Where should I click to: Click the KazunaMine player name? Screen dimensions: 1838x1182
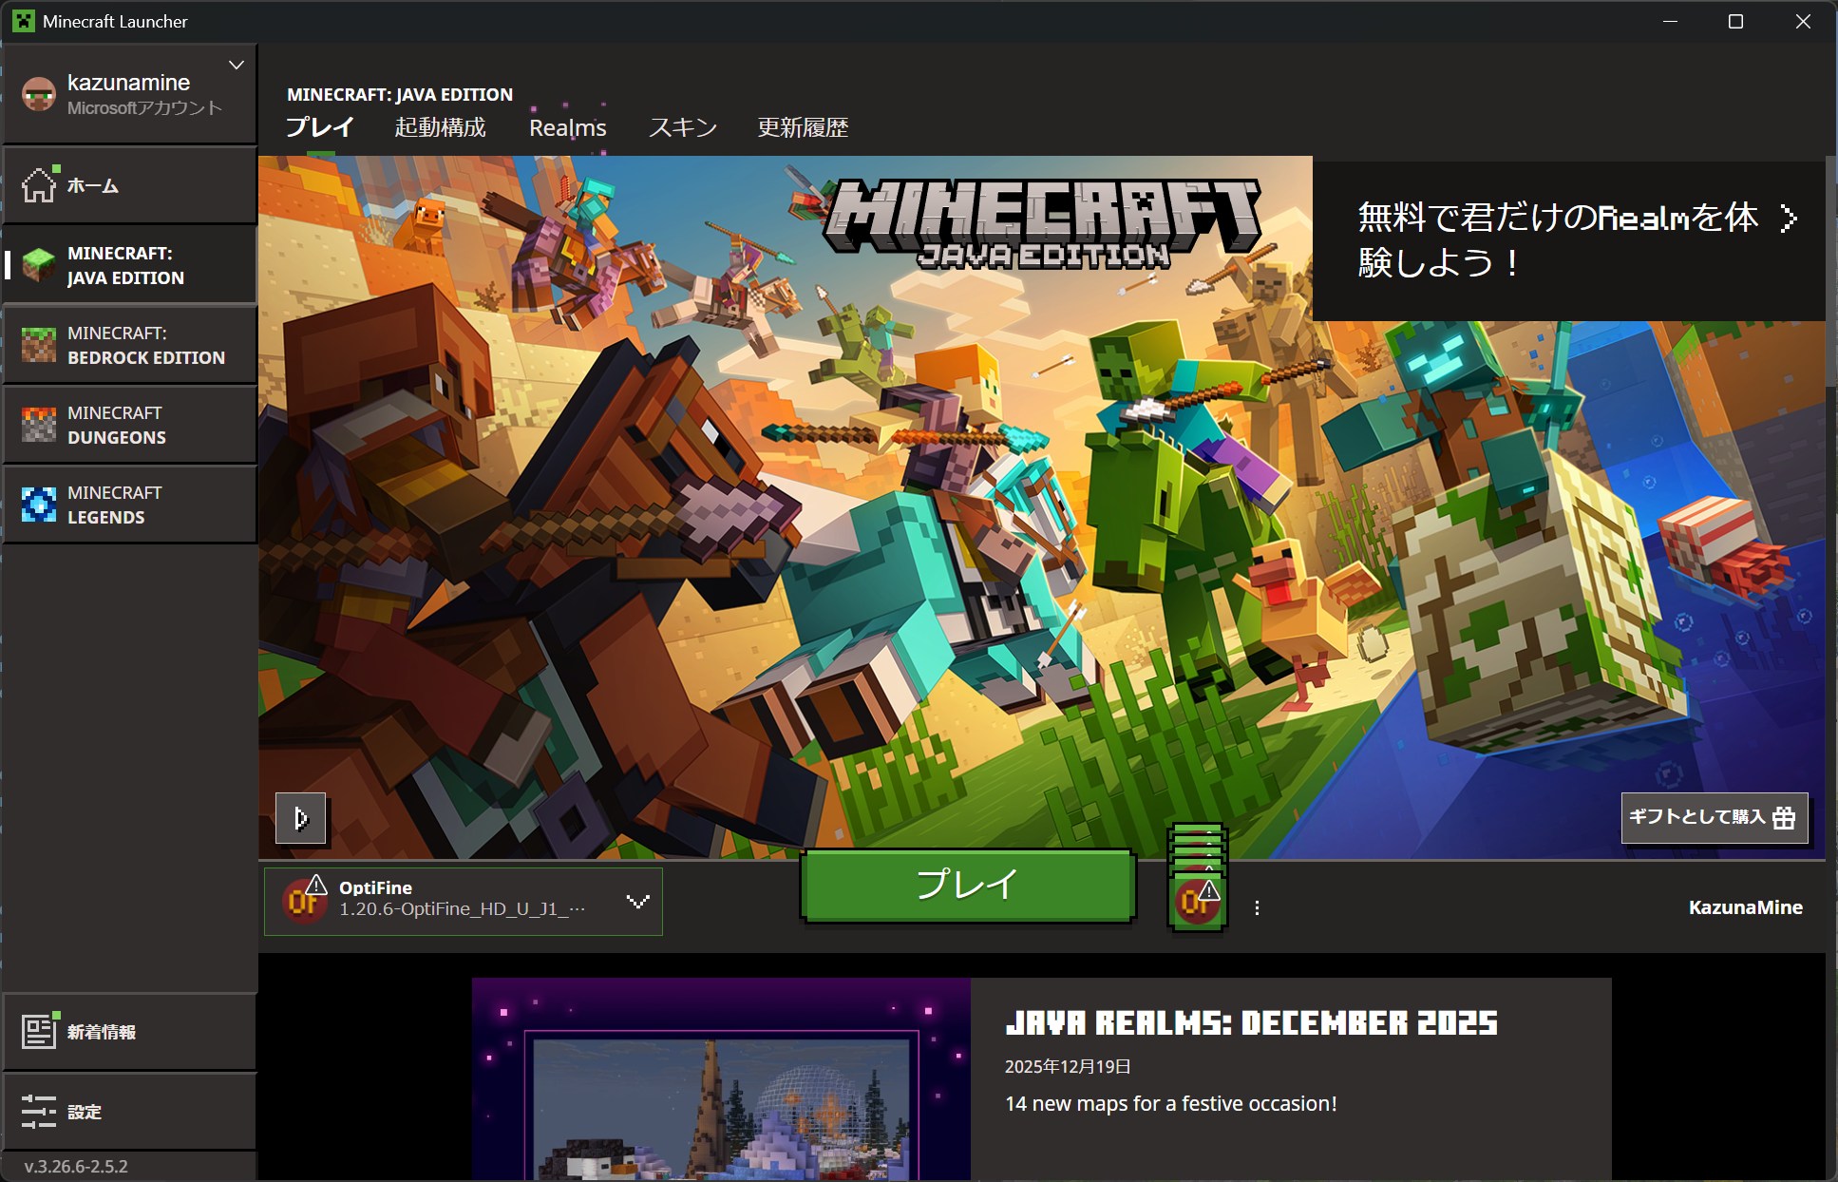(1745, 907)
